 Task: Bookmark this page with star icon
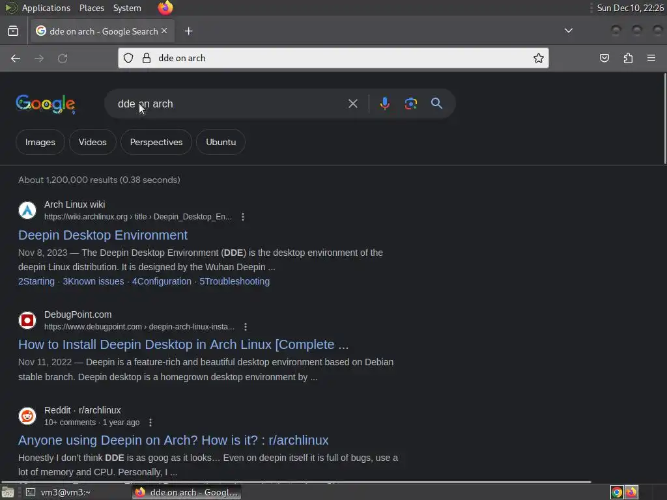pos(538,58)
